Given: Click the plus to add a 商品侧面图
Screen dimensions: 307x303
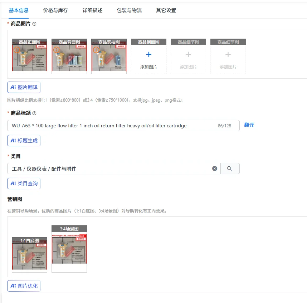Looking at the screenshot, I should tap(148, 54).
